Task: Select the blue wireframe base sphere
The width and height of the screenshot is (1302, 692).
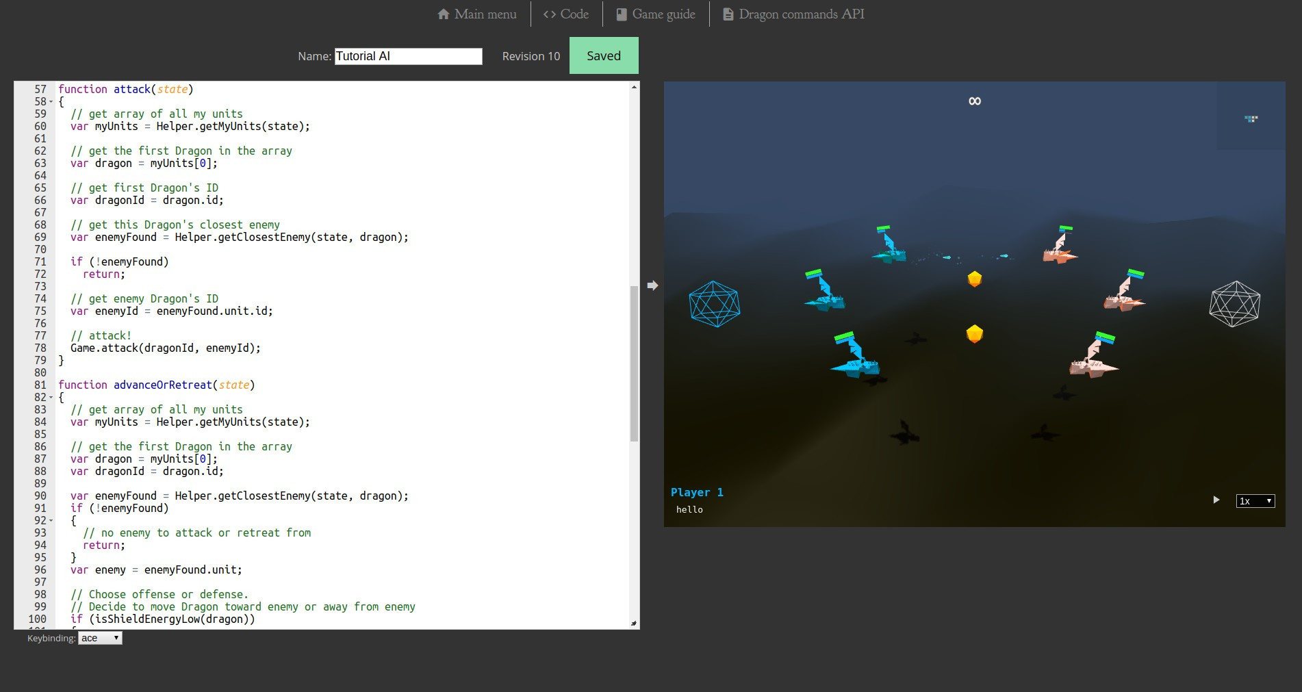Action: pos(715,304)
